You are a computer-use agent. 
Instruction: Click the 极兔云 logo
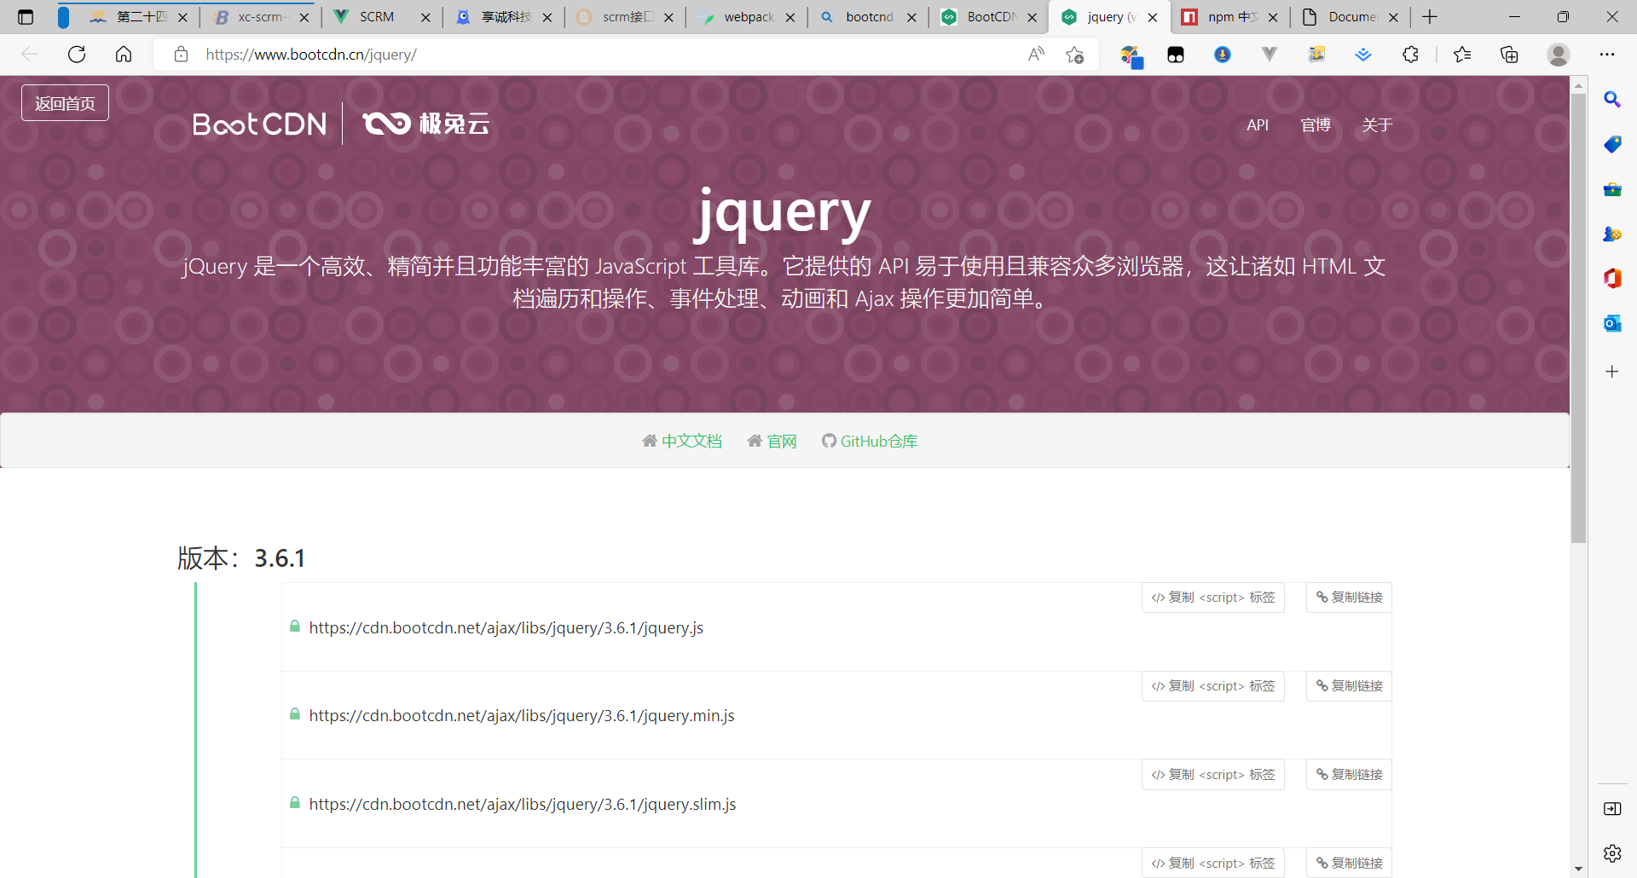click(426, 124)
